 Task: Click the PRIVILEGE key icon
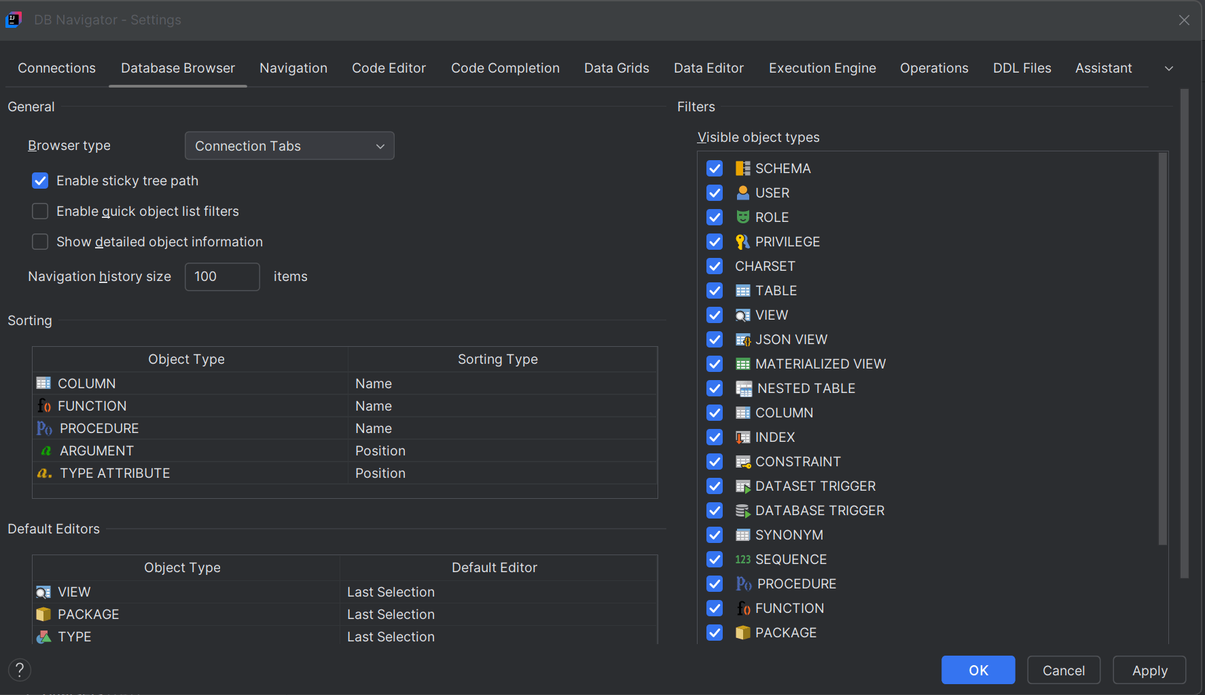pyautogui.click(x=742, y=241)
